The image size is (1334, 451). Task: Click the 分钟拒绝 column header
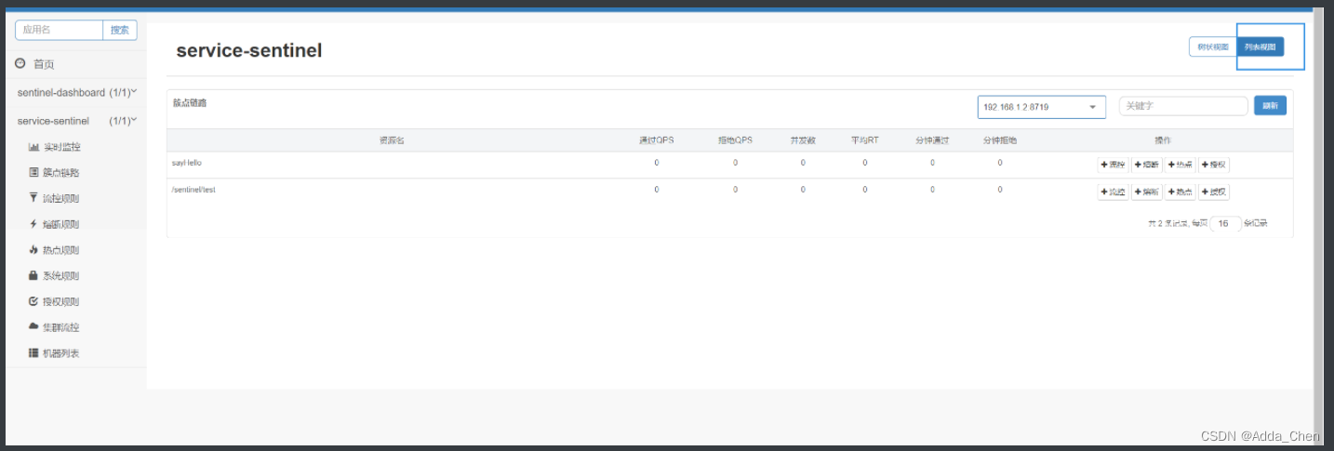click(x=1000, y=140)
